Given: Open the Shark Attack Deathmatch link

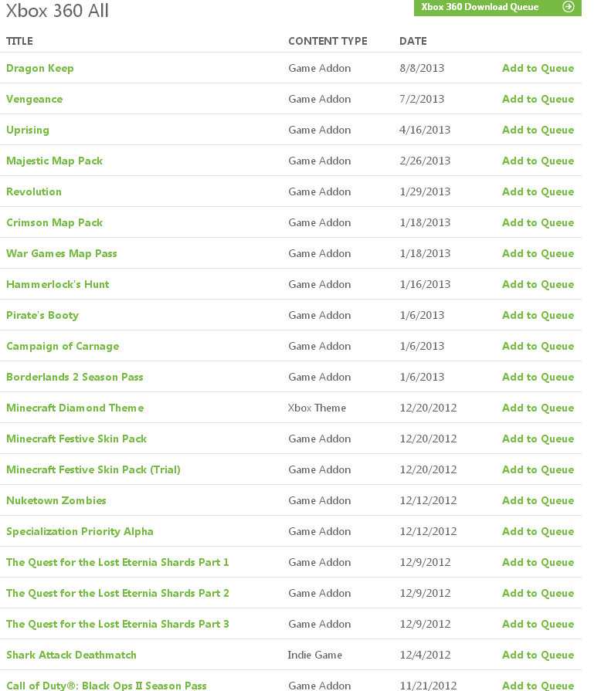Looking at the screenshot, I should pyautogui.click(x=71, y=655).
